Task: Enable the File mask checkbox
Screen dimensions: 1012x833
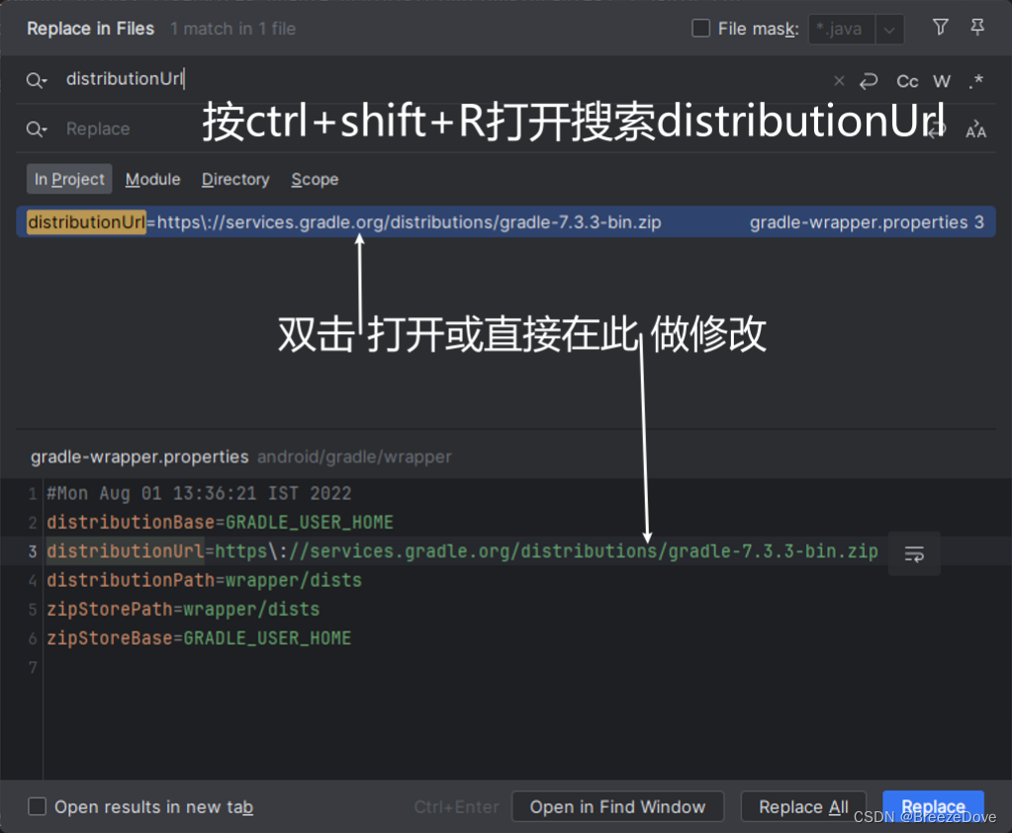Action: [701, 29]
